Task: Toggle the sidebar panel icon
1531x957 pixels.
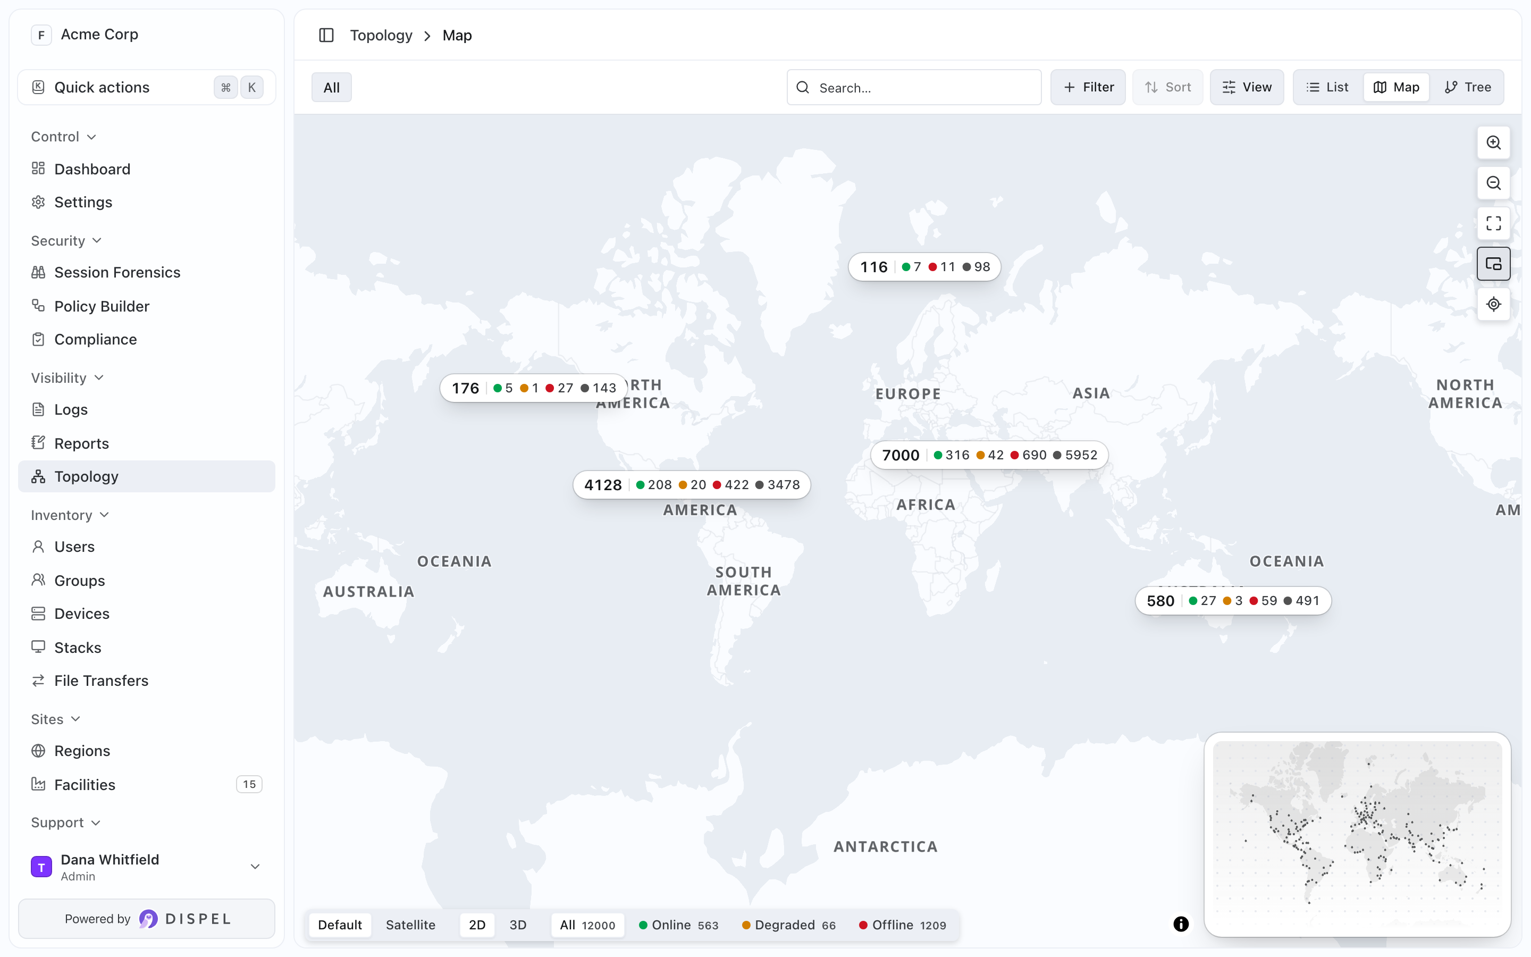Action: 326,36
